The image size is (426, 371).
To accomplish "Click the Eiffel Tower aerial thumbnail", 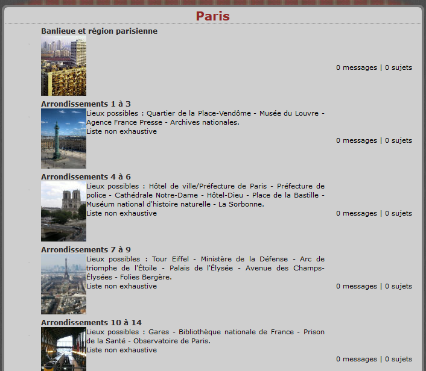I will point(63,284).
